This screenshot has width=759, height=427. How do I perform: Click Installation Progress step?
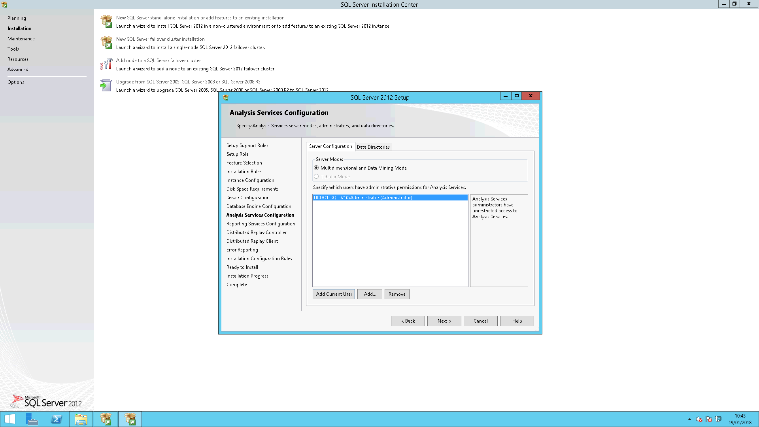tap(247, 276)
